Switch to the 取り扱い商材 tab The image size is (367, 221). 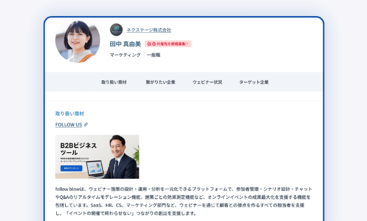114,82
